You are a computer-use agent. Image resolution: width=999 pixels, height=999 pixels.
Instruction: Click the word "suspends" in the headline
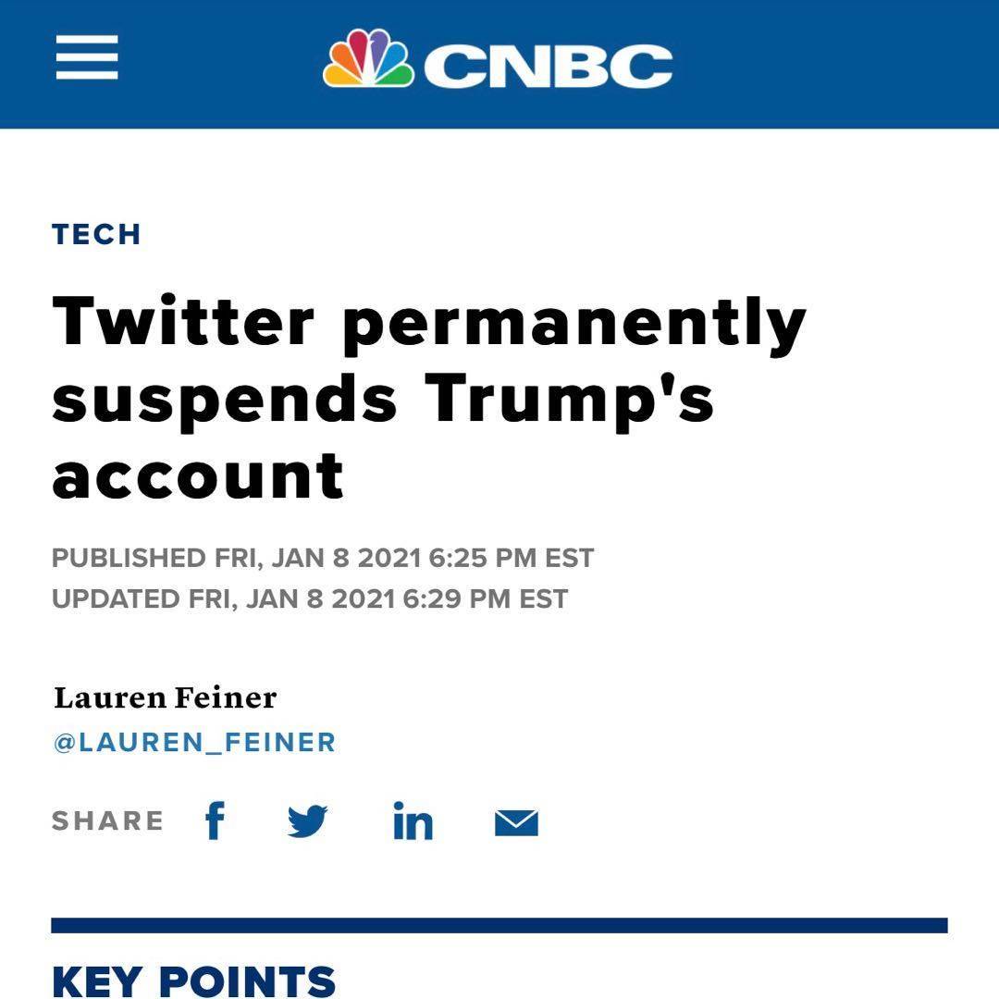(x=225, y=398)
